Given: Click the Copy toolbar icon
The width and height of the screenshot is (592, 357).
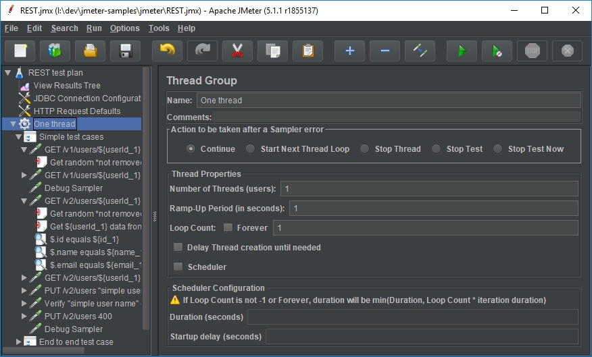Looking at the screenshot, I should click(x=272, y=51).
